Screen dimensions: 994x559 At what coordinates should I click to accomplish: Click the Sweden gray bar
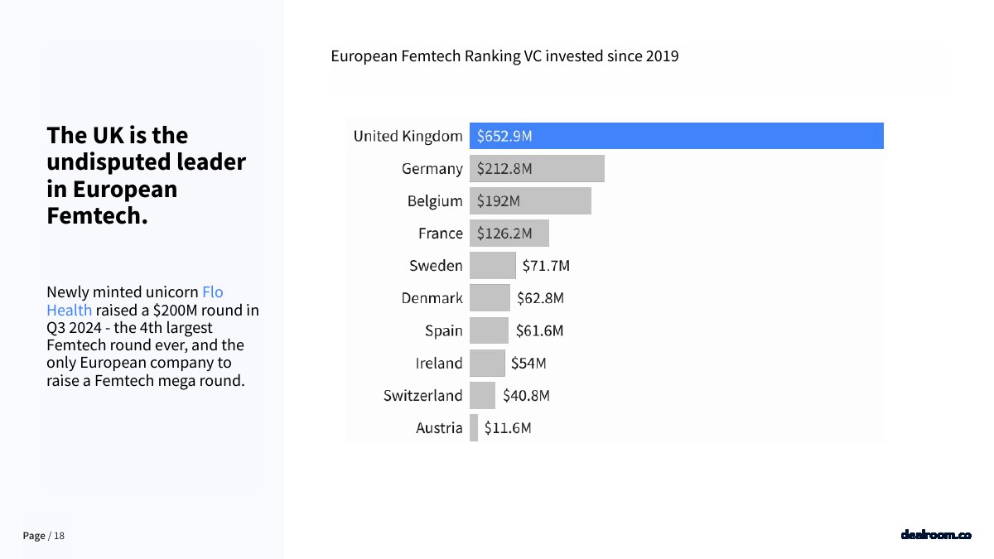(492, 266)
